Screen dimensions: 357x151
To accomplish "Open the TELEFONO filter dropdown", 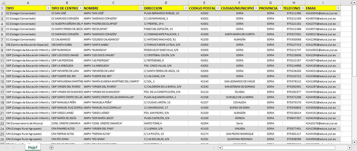I will (x=303, y=8).
